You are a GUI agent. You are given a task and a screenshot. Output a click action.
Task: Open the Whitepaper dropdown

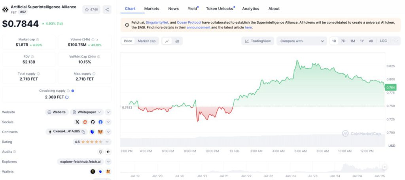(87, 112)
